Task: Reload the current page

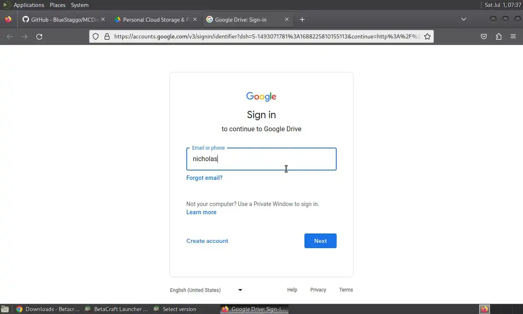Action: (x=39, y=36)
